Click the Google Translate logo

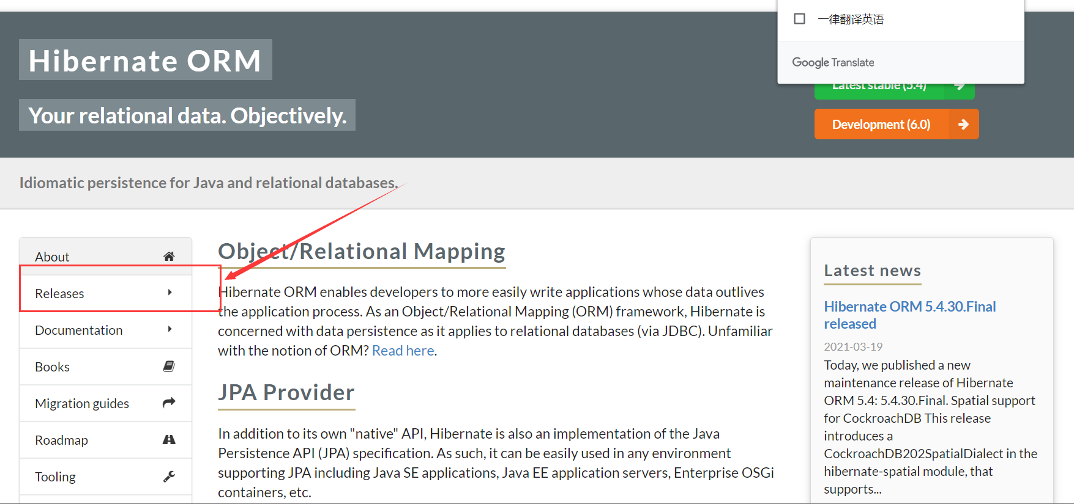833,62
